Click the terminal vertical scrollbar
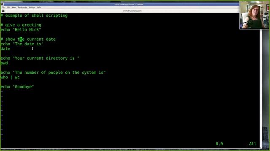This screenshot has height=151, width=270. point(261,89)
